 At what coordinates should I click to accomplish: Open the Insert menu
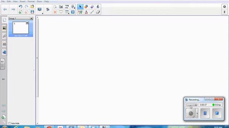[x=23, y=1]
